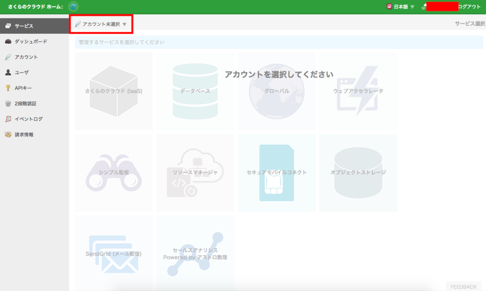Open the サービス sidebar menu item

34,26
